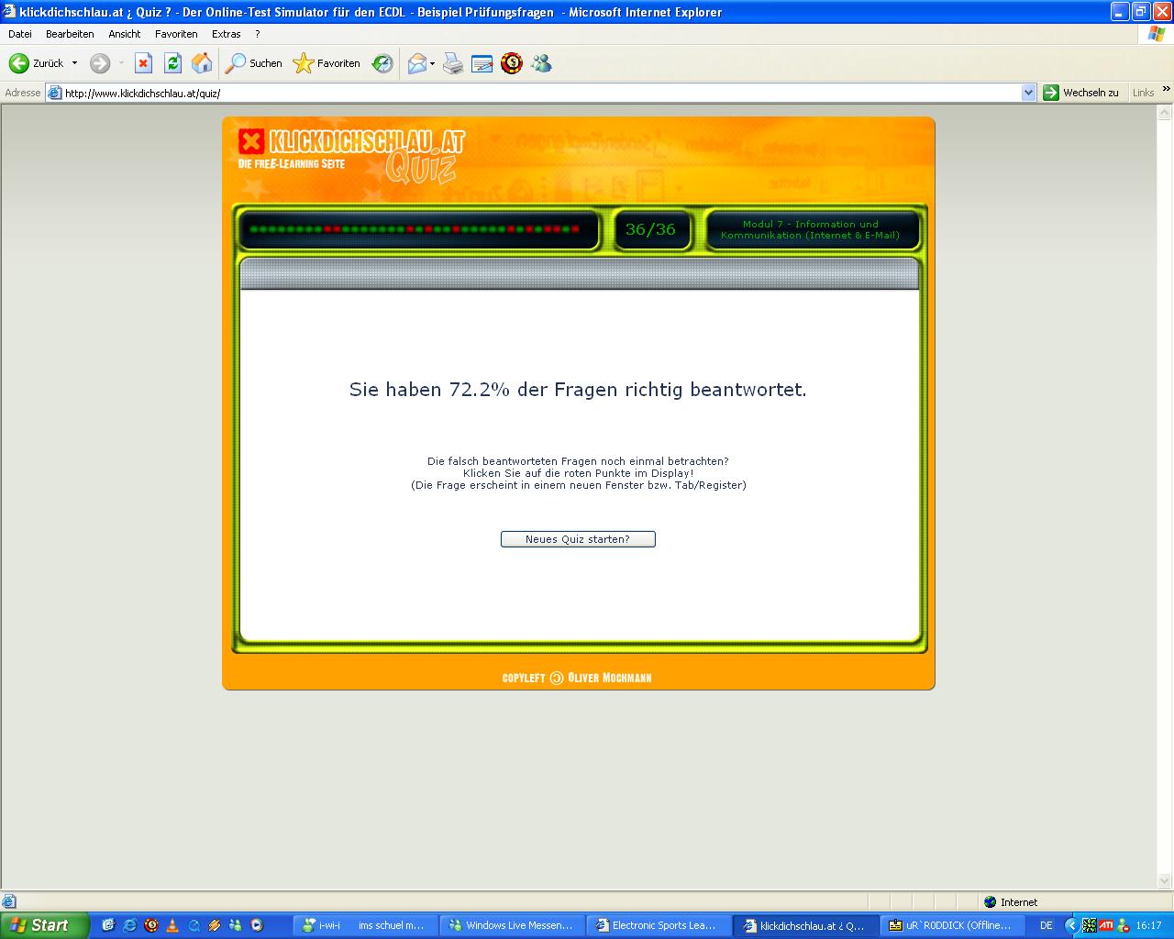Click the 72.2% result sentence
The width and height of the screenshot is (1174, 939).
click(578, 390)
